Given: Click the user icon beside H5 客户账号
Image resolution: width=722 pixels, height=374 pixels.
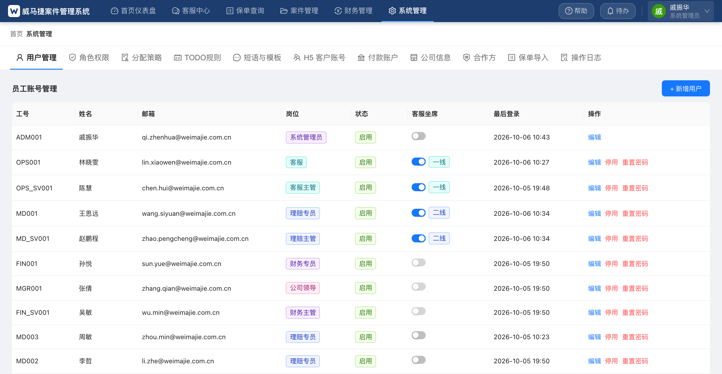Looking at the screenshot, I should coord(297,58).
